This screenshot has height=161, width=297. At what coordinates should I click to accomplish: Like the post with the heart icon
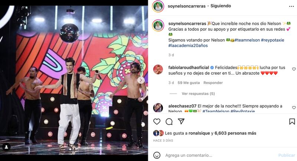coord(157,121)
